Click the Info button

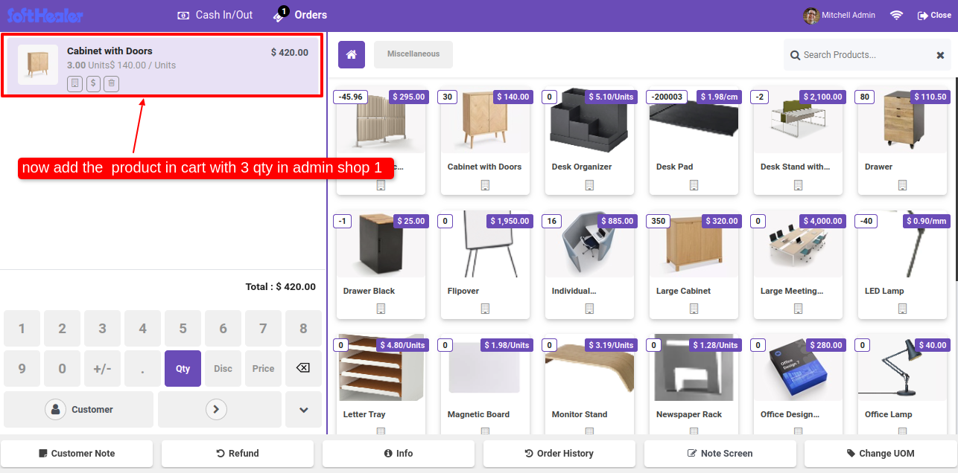click(x=399, y=454)
